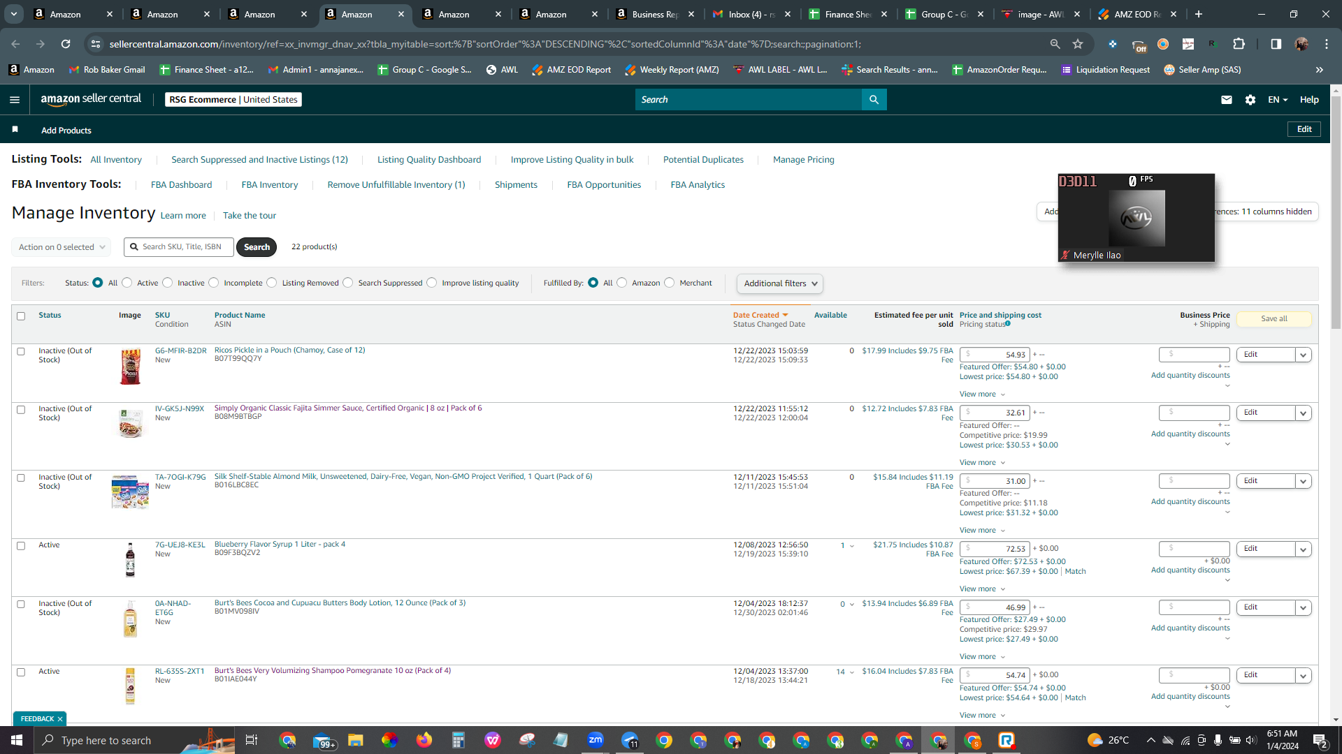Reload the page with the browser refresh icon
This screenshot has height=754, width=1342.
pos(66,44)
